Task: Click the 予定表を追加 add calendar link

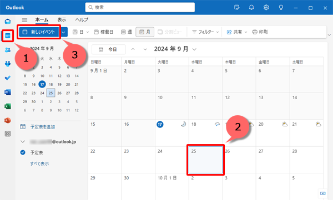Action: (38, 127)
